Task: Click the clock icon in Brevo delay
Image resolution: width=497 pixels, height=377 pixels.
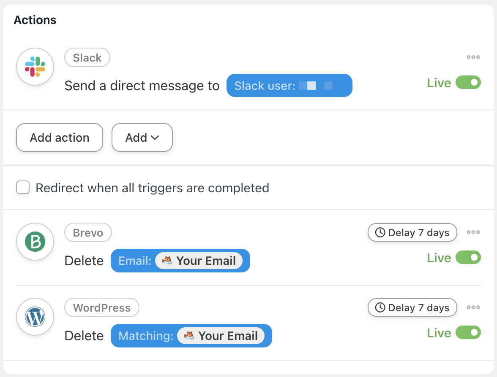Action: pyautogui.click(x=380, y=232)
